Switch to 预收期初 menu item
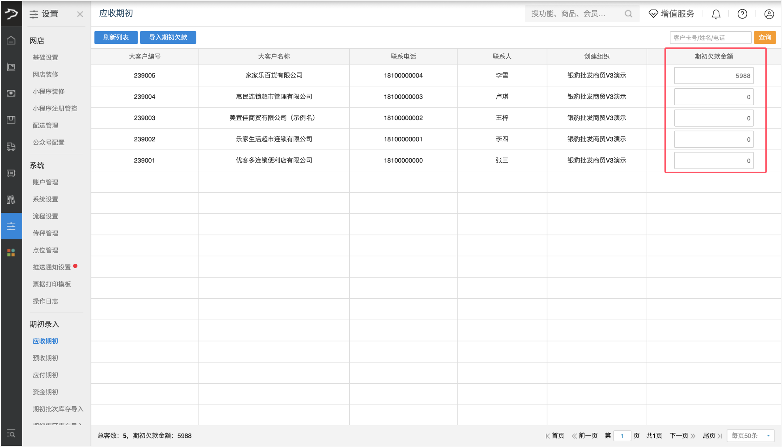Image resolution: width=782 pixels, height=447 pixels. (45, 358)
